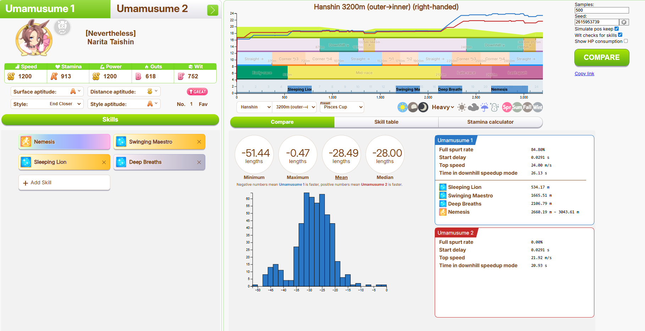The height and width of the screenshot is (331, 645).
Task: Click the Deep Breaths skill icon in the skill list
Action: (121, 162)
